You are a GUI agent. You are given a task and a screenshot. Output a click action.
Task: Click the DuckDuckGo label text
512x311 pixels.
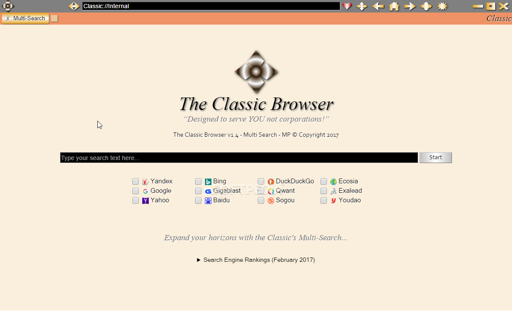point(295,182)
